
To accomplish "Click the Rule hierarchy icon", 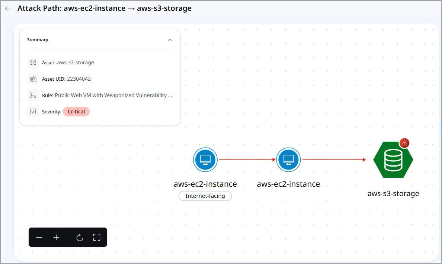I will [33, 95].
